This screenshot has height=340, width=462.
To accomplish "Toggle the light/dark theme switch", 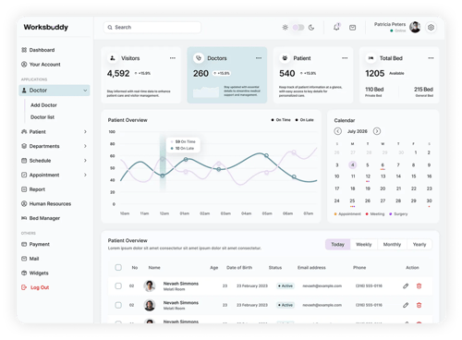I will [x=298, y=28].
